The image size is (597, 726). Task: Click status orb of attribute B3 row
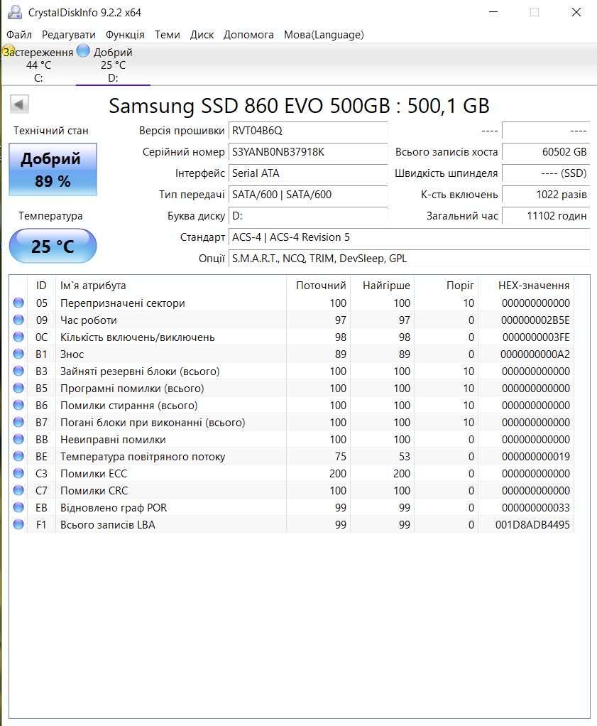18,372
